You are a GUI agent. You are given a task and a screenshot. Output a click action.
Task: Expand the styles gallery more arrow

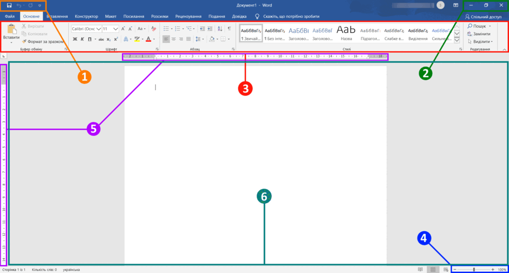tap(456, 40)
